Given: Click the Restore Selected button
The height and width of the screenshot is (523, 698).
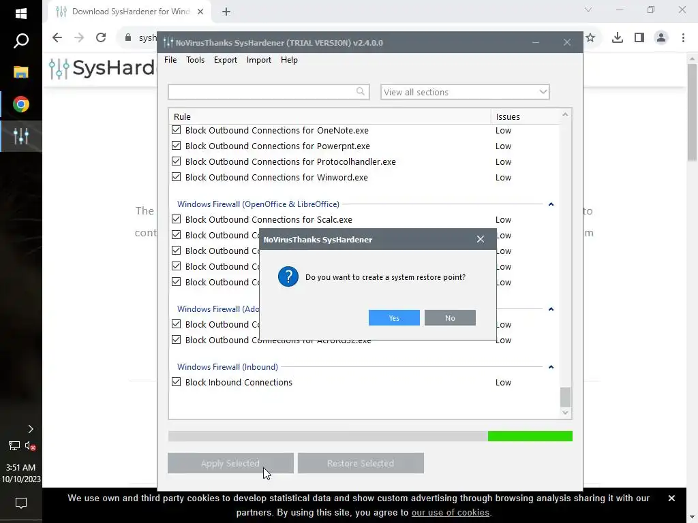Looking at the screenshot, I should (x=361, y=463).
